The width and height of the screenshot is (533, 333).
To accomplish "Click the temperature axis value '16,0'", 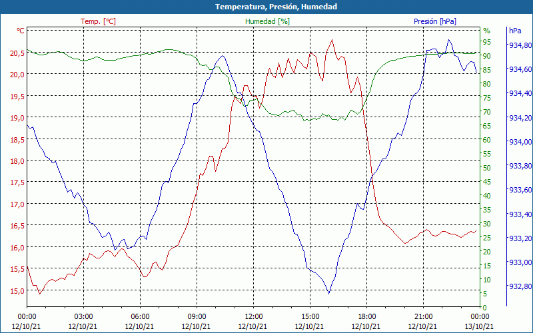I will (x=17, y=248).
